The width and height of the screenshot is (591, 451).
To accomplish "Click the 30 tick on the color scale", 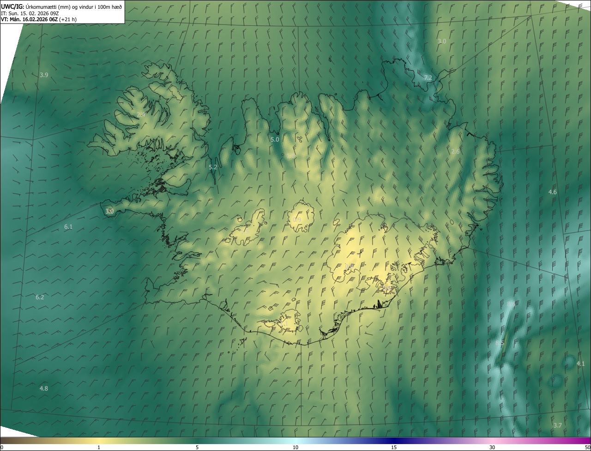I will tap(492, 447).
